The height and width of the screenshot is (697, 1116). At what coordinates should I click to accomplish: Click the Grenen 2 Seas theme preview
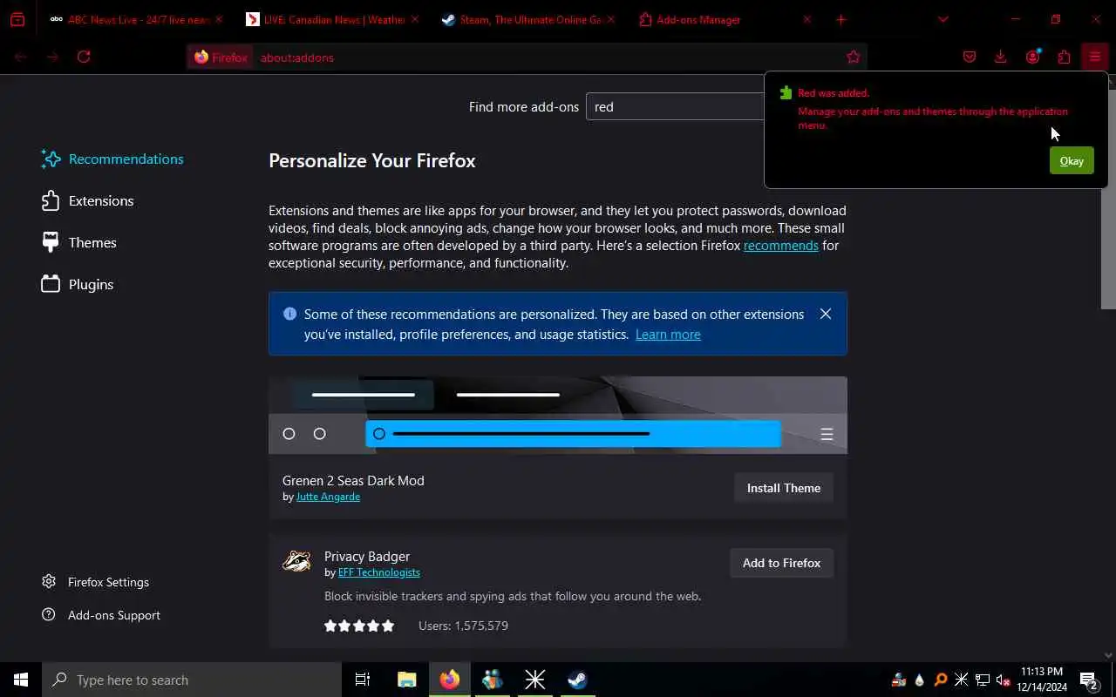point(558,415)
